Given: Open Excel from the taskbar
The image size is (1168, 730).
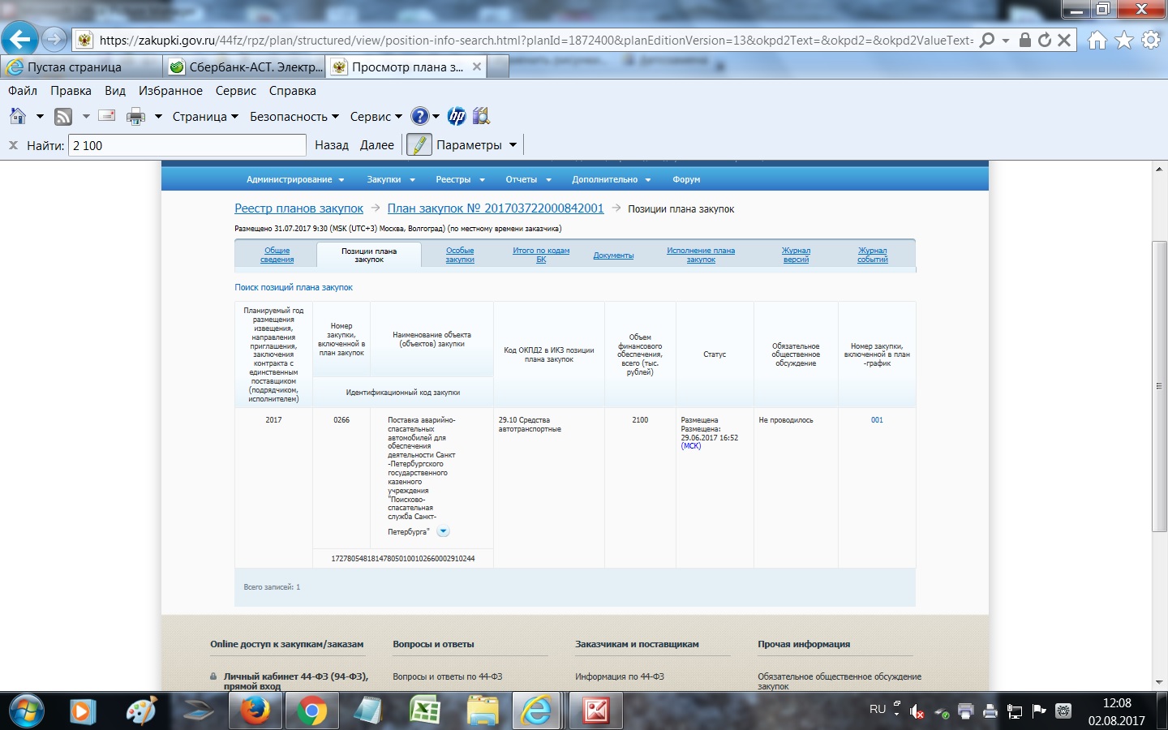Looking at the screenshot, I should pos(425,711).
